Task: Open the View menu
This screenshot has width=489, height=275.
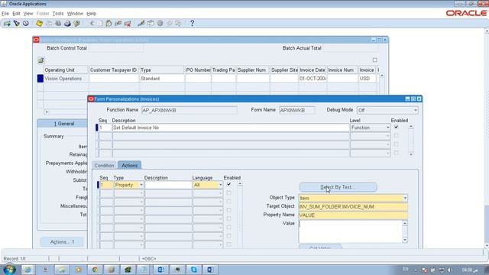Action: coord(28,14)
